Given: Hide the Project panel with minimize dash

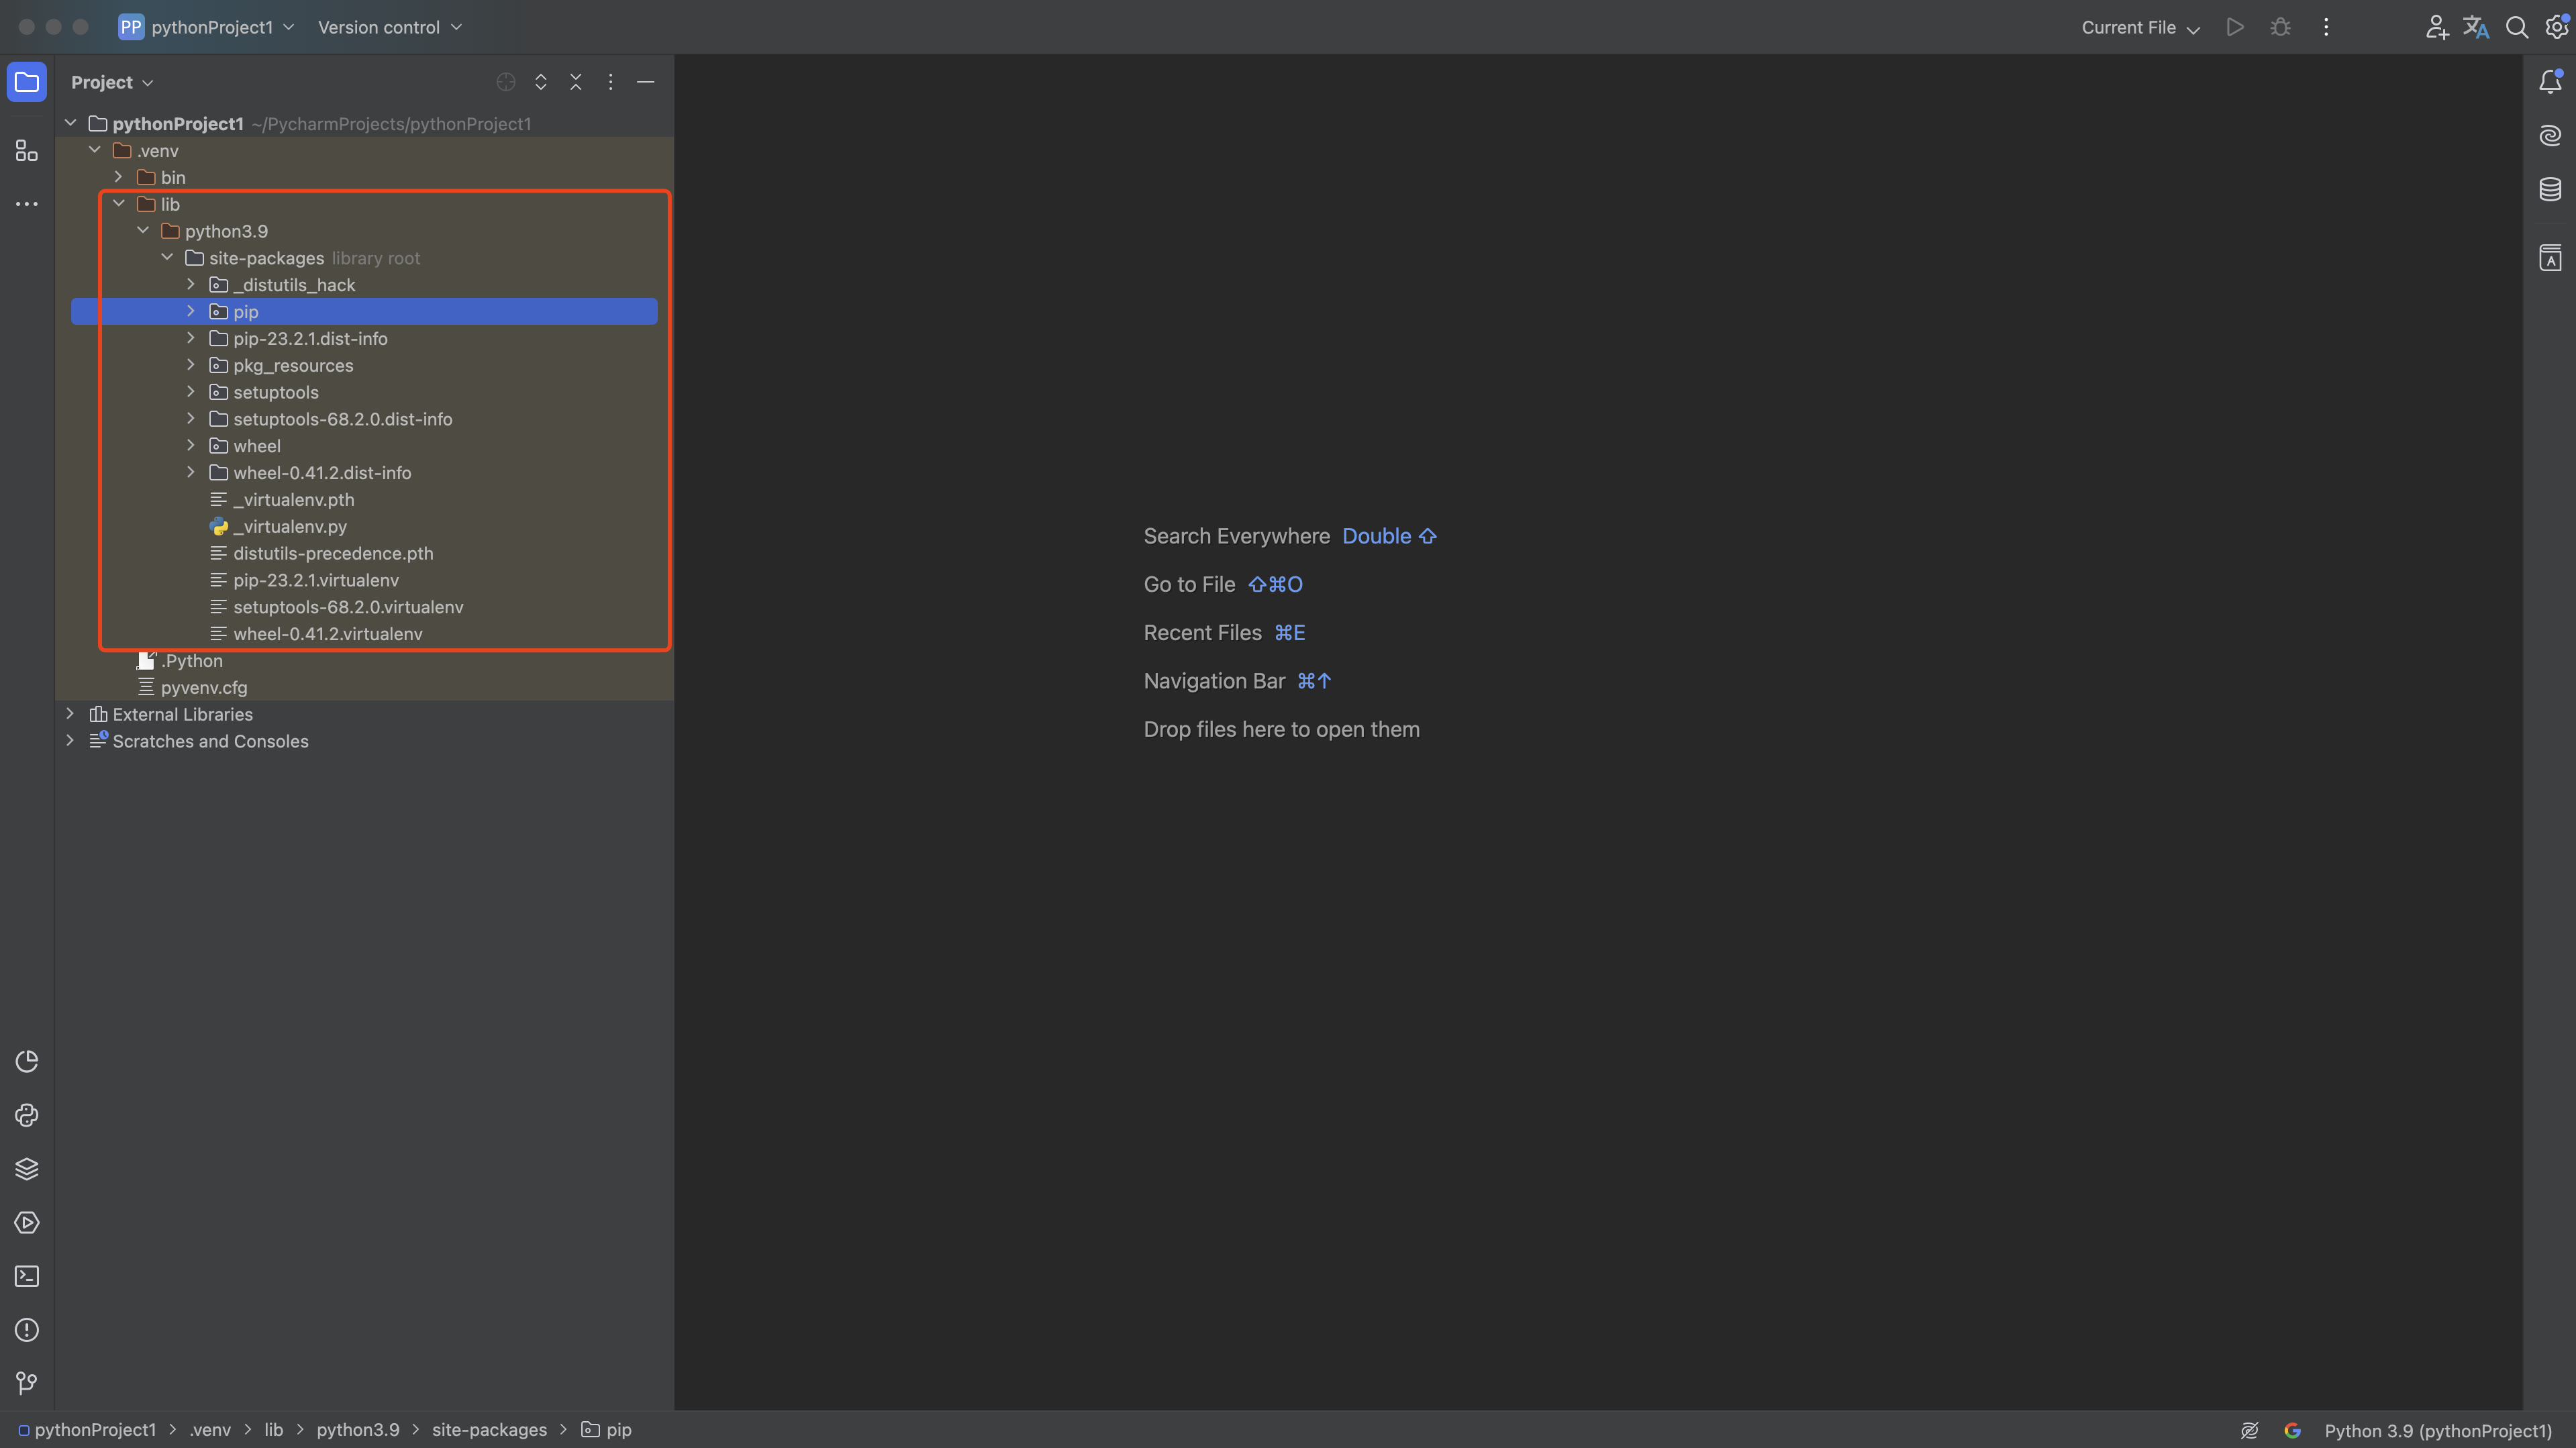Looking at the screenshot, I should point(646,82).
